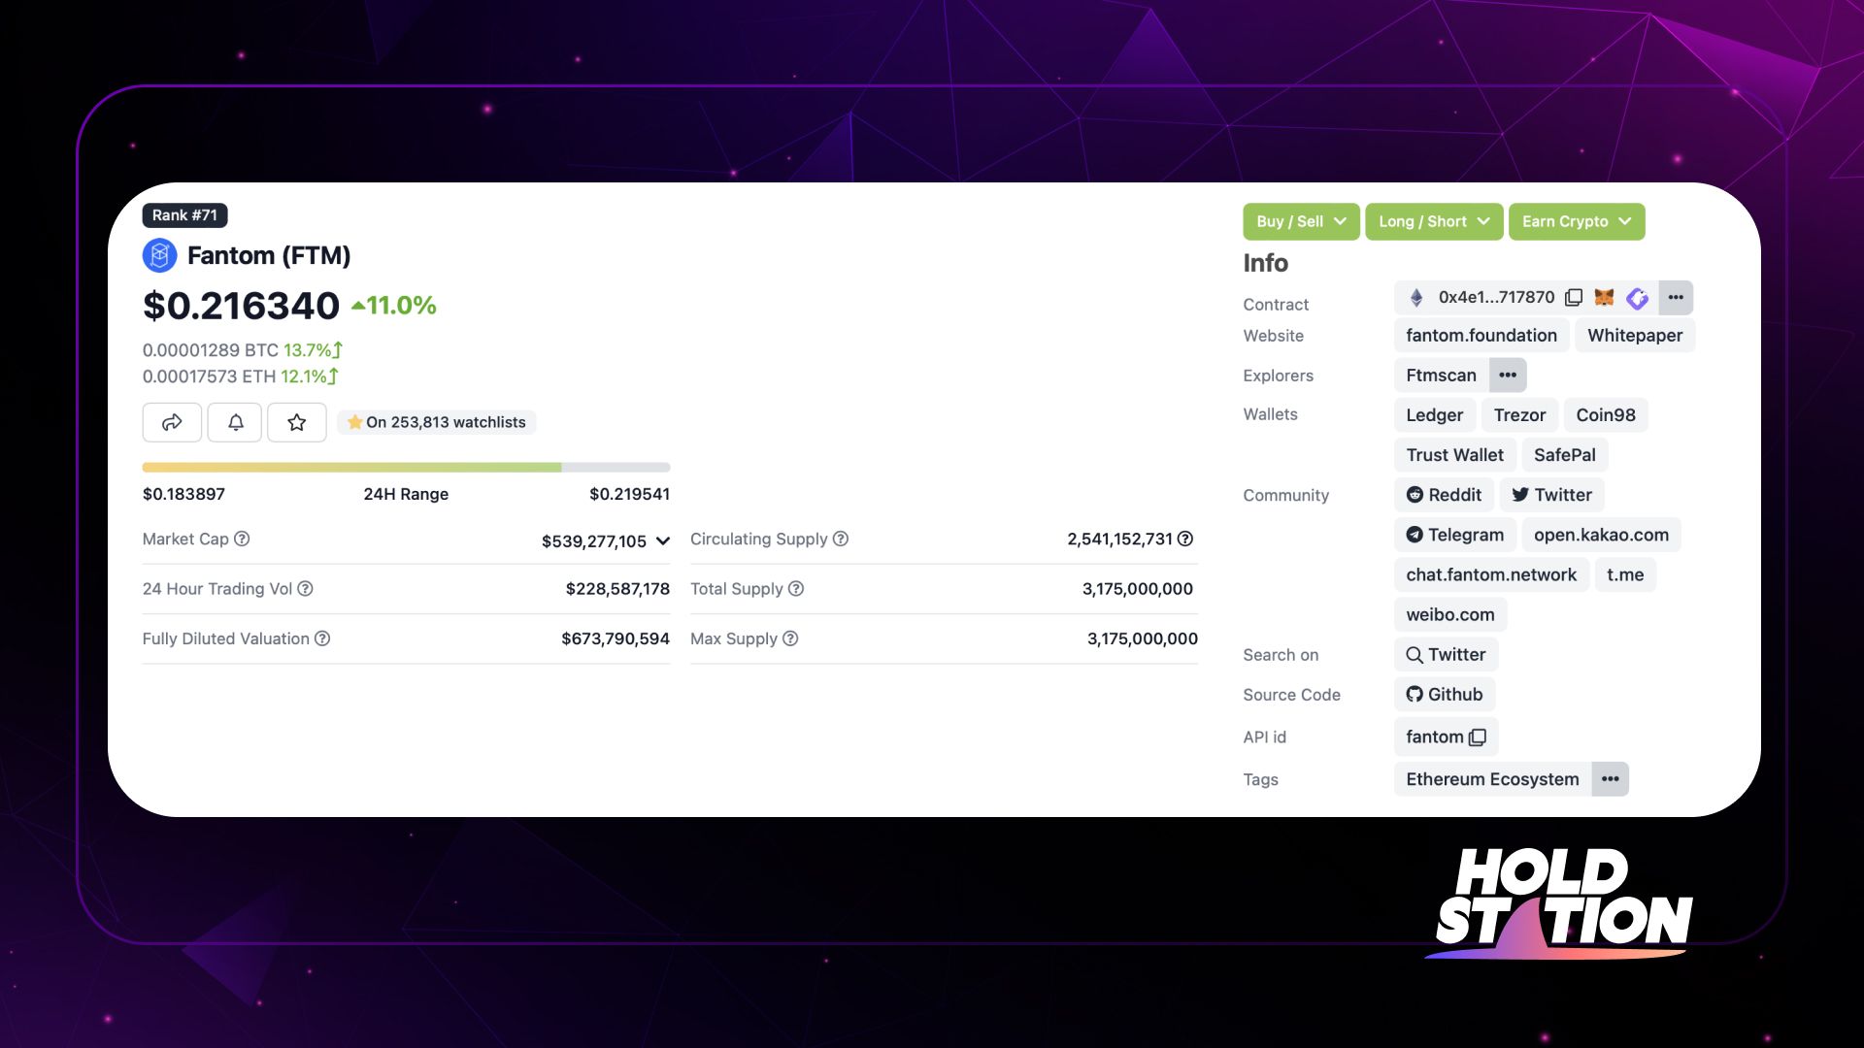Click the Reddit community icon
Image resolution: width=1864 pixels, height=1048 pixels.
(1414, 494)
